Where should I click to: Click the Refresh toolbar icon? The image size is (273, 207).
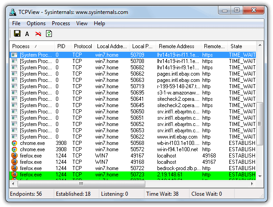[49, 33]
